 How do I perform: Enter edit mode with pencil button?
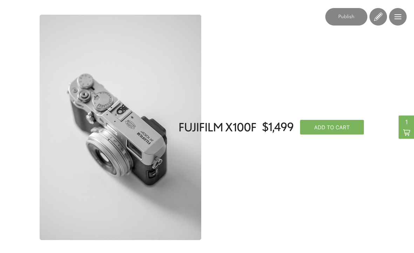click(378, 16)
